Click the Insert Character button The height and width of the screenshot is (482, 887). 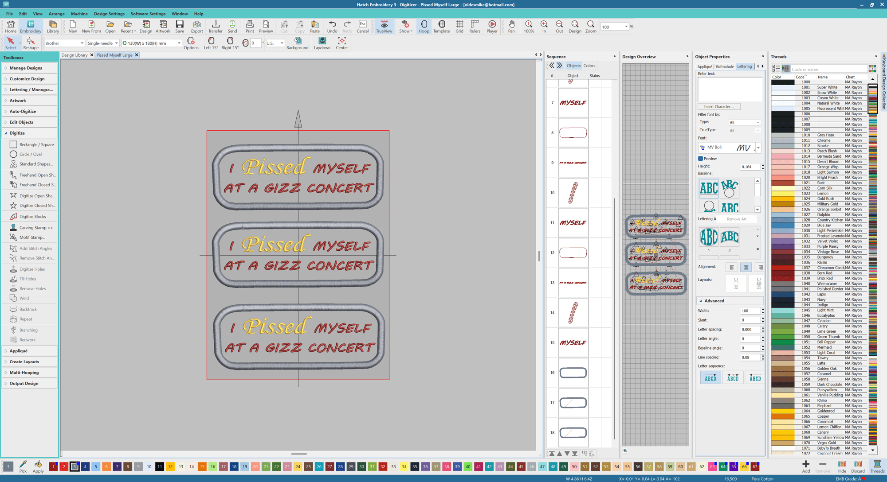click(718, 107)
